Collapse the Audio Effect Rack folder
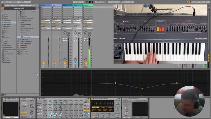211x119 pixels. tap(19, 20)
